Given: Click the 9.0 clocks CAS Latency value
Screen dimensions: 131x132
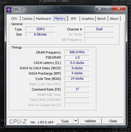Looking at the screenshot, I should click(77, 63).
